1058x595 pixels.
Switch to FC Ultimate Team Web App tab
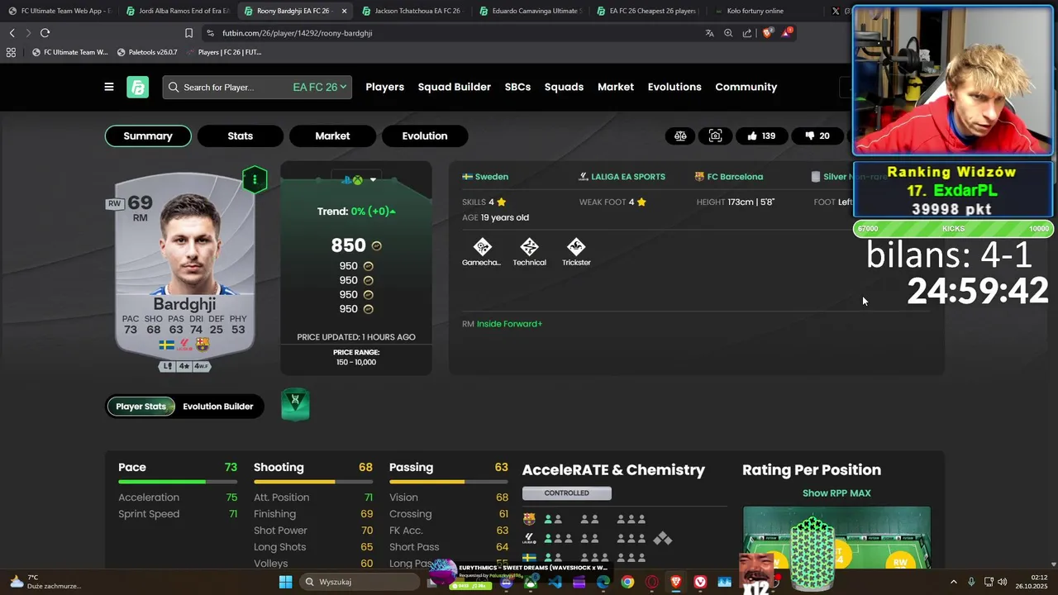(x=60, y=11)
